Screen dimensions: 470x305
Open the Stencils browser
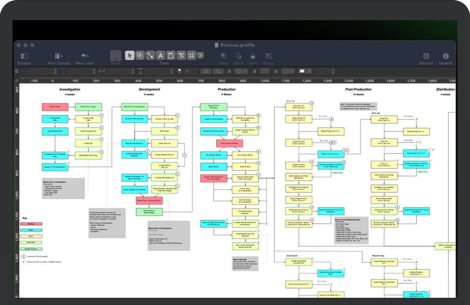point(426,56)
